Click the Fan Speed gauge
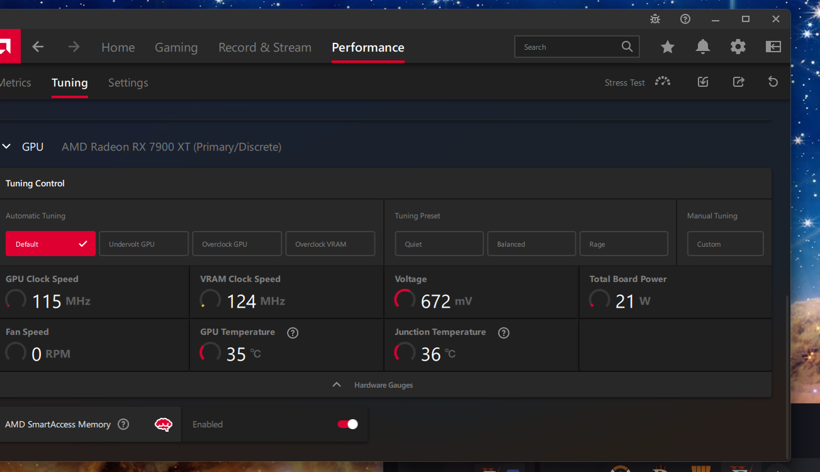 point(16,352)
